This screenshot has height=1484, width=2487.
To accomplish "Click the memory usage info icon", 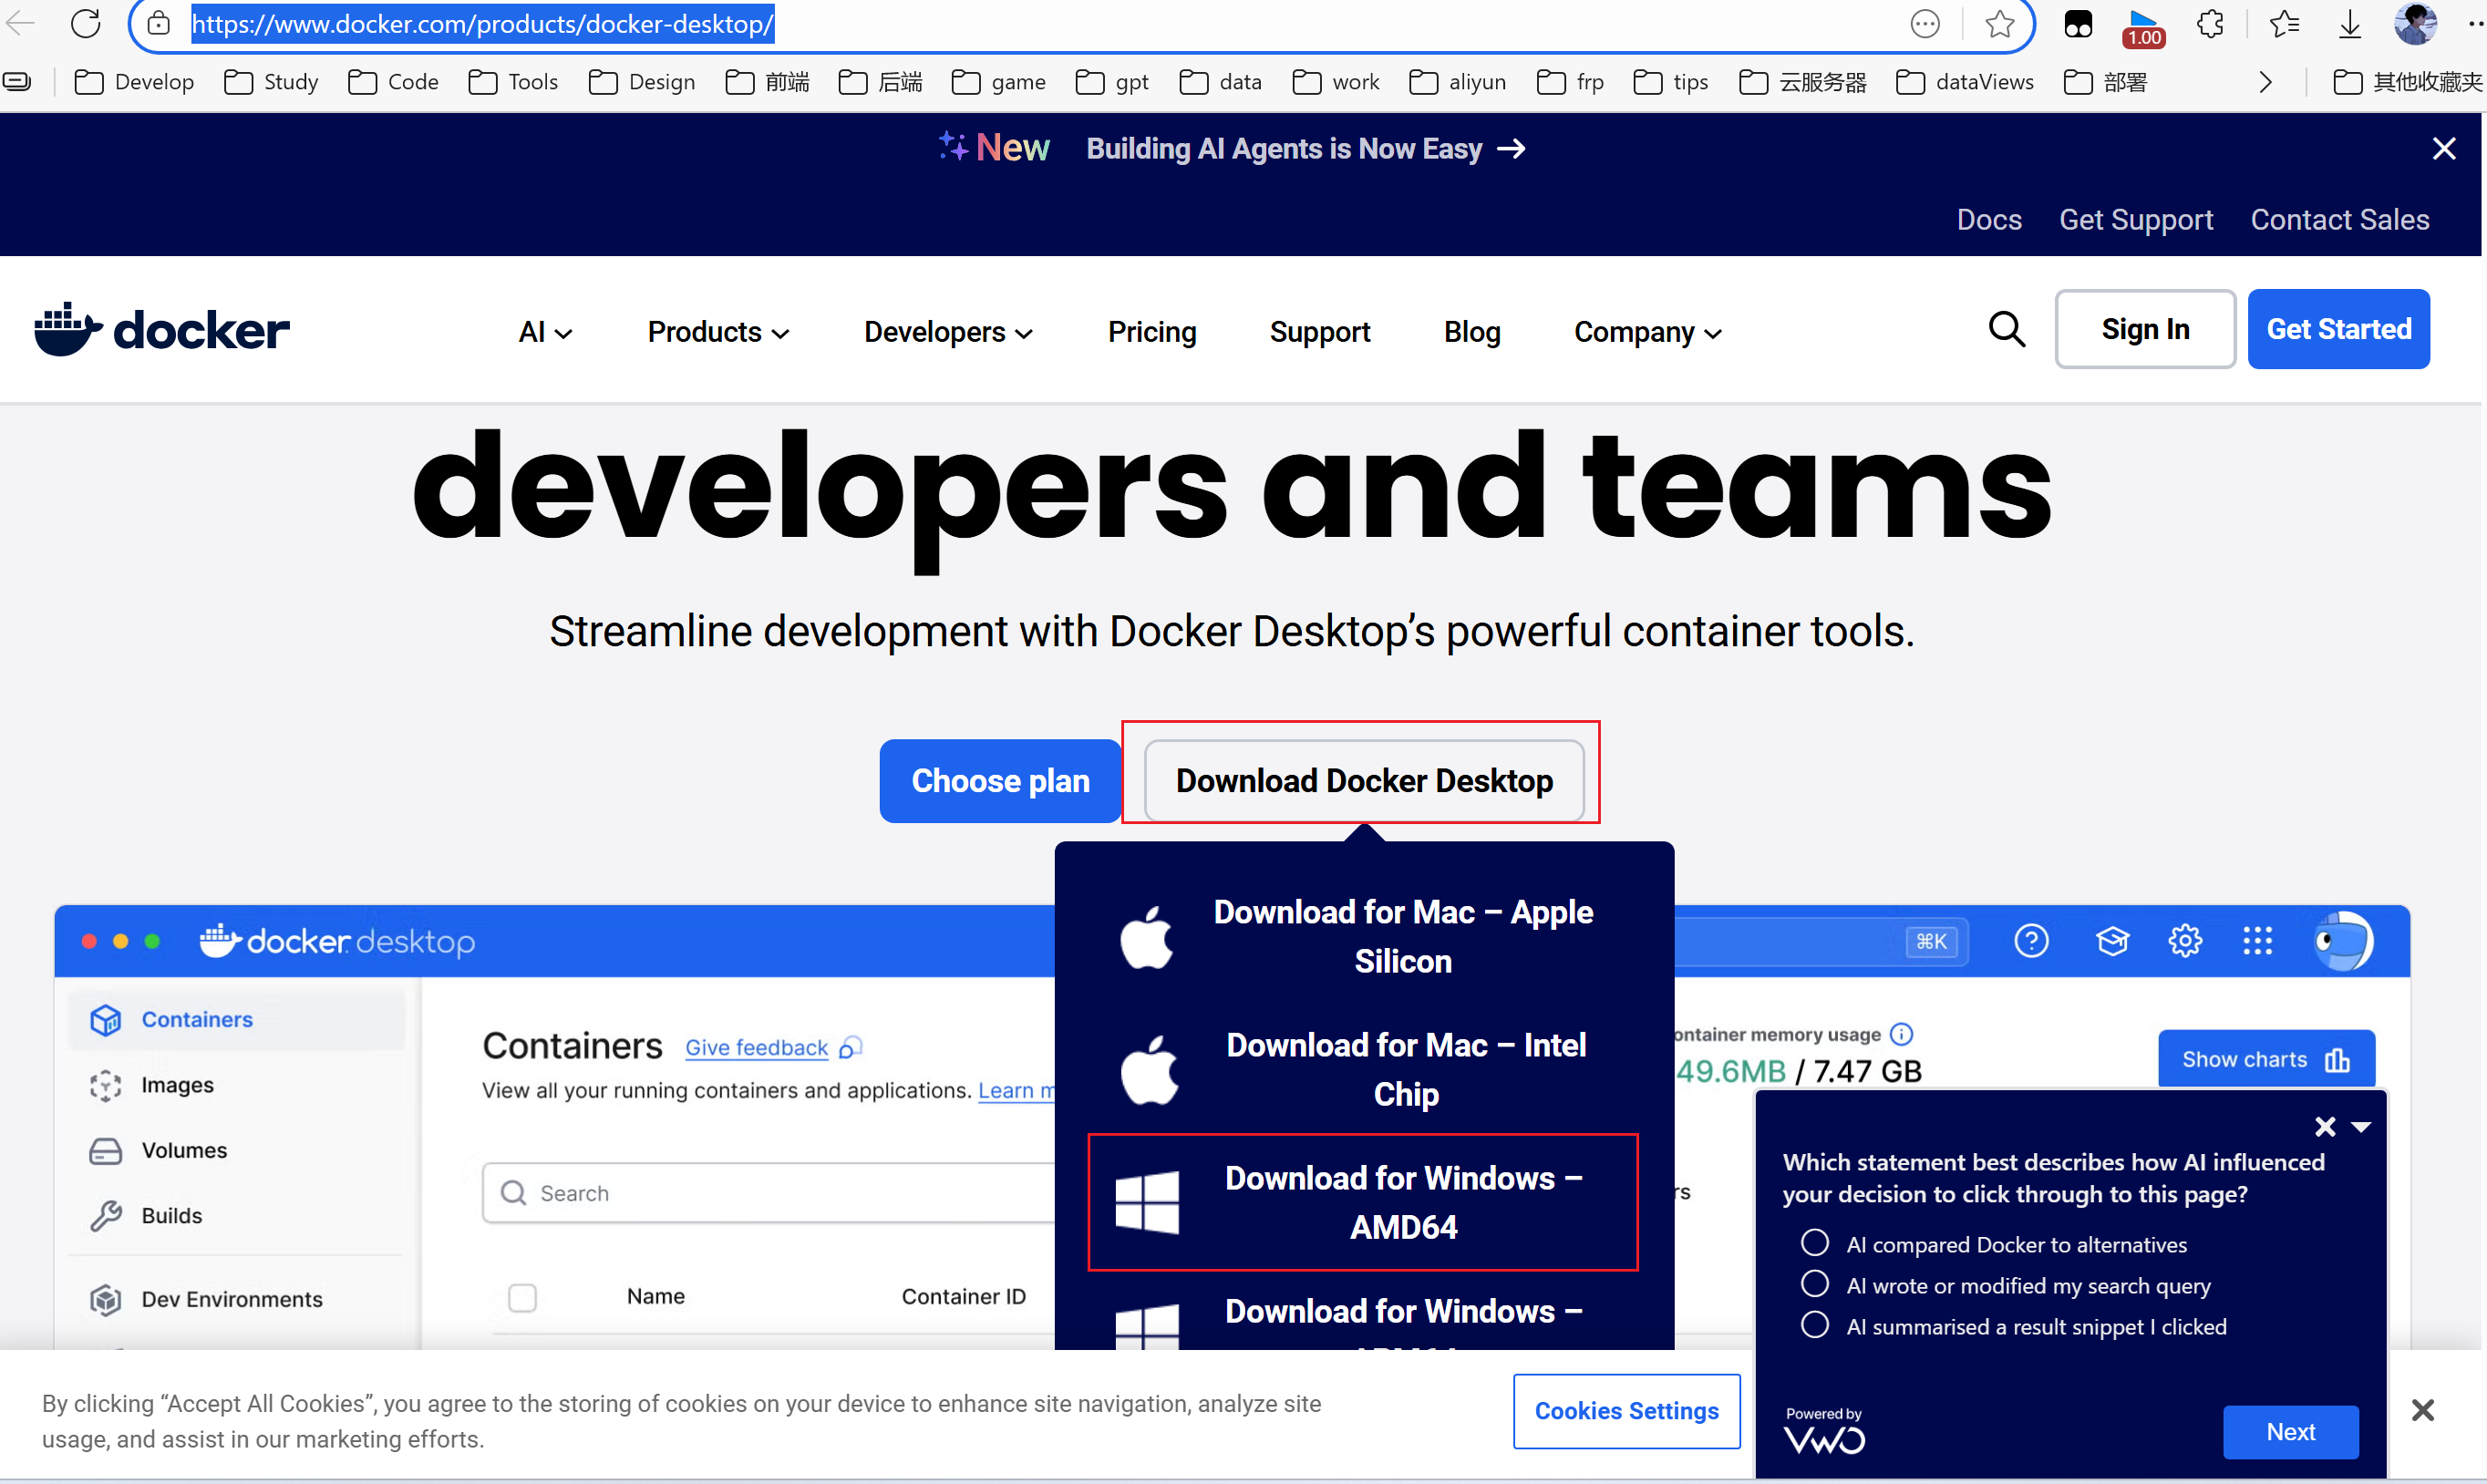I will [x=1901, y=1033].
